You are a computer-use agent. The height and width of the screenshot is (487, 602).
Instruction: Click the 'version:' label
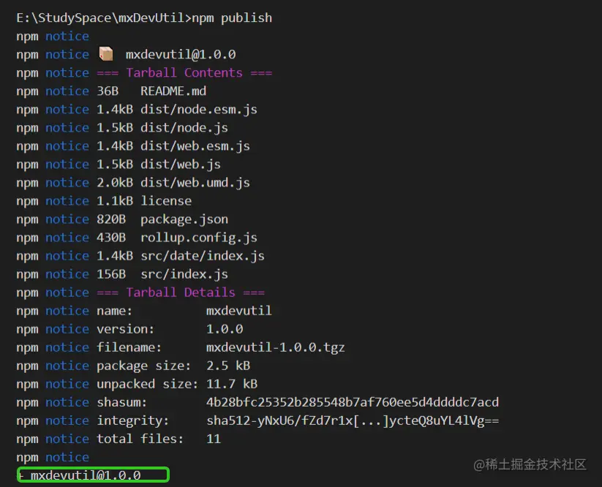126,329
